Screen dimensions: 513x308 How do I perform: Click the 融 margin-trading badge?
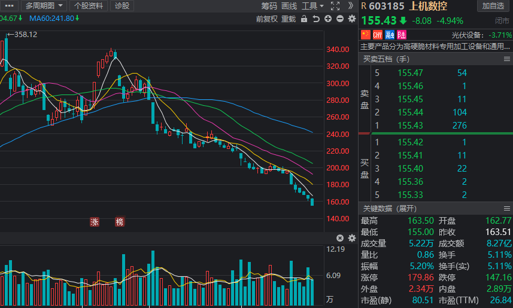[390, 35]
